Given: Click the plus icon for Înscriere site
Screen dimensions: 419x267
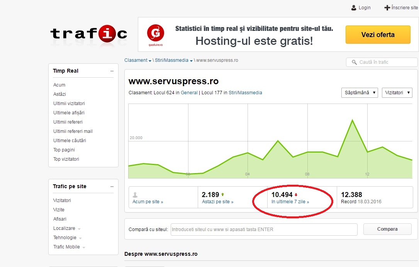Looking at the screenshot, I should 387,8.
